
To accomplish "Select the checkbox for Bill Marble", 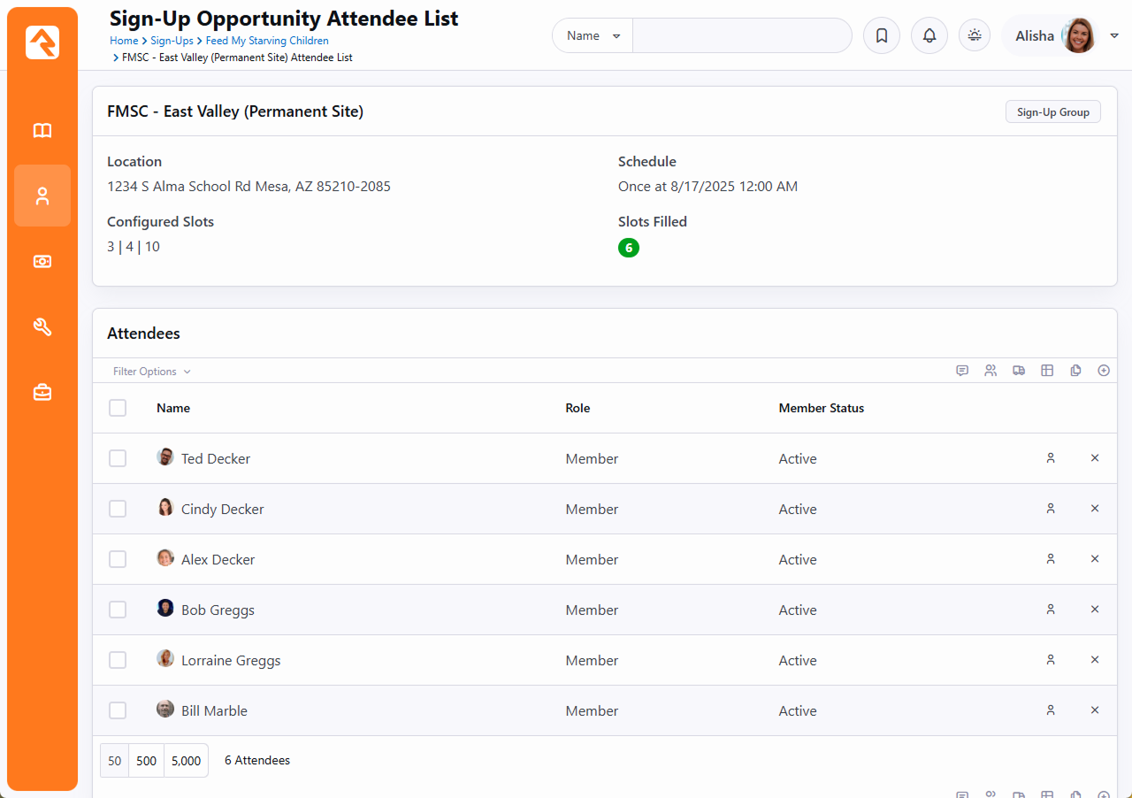I will click(118, 710).
